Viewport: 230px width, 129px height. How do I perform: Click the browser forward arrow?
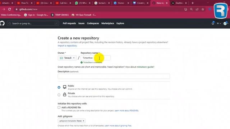[4, 9]
